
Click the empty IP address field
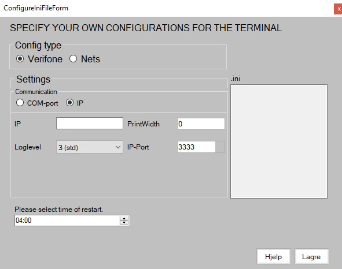(x=90, y=124)
